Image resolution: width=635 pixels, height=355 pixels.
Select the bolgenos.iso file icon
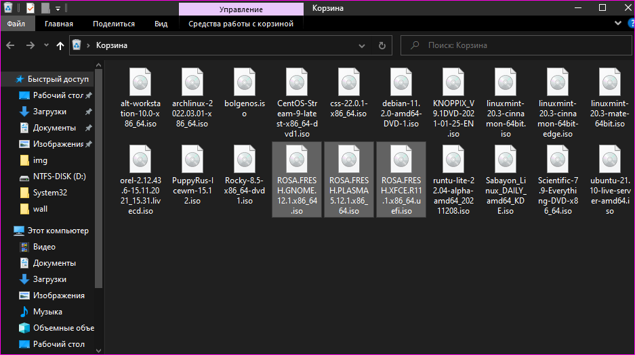pos(245,82)
